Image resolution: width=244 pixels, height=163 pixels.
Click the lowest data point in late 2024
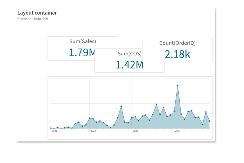pyautogui.click(x=202, y=125)
